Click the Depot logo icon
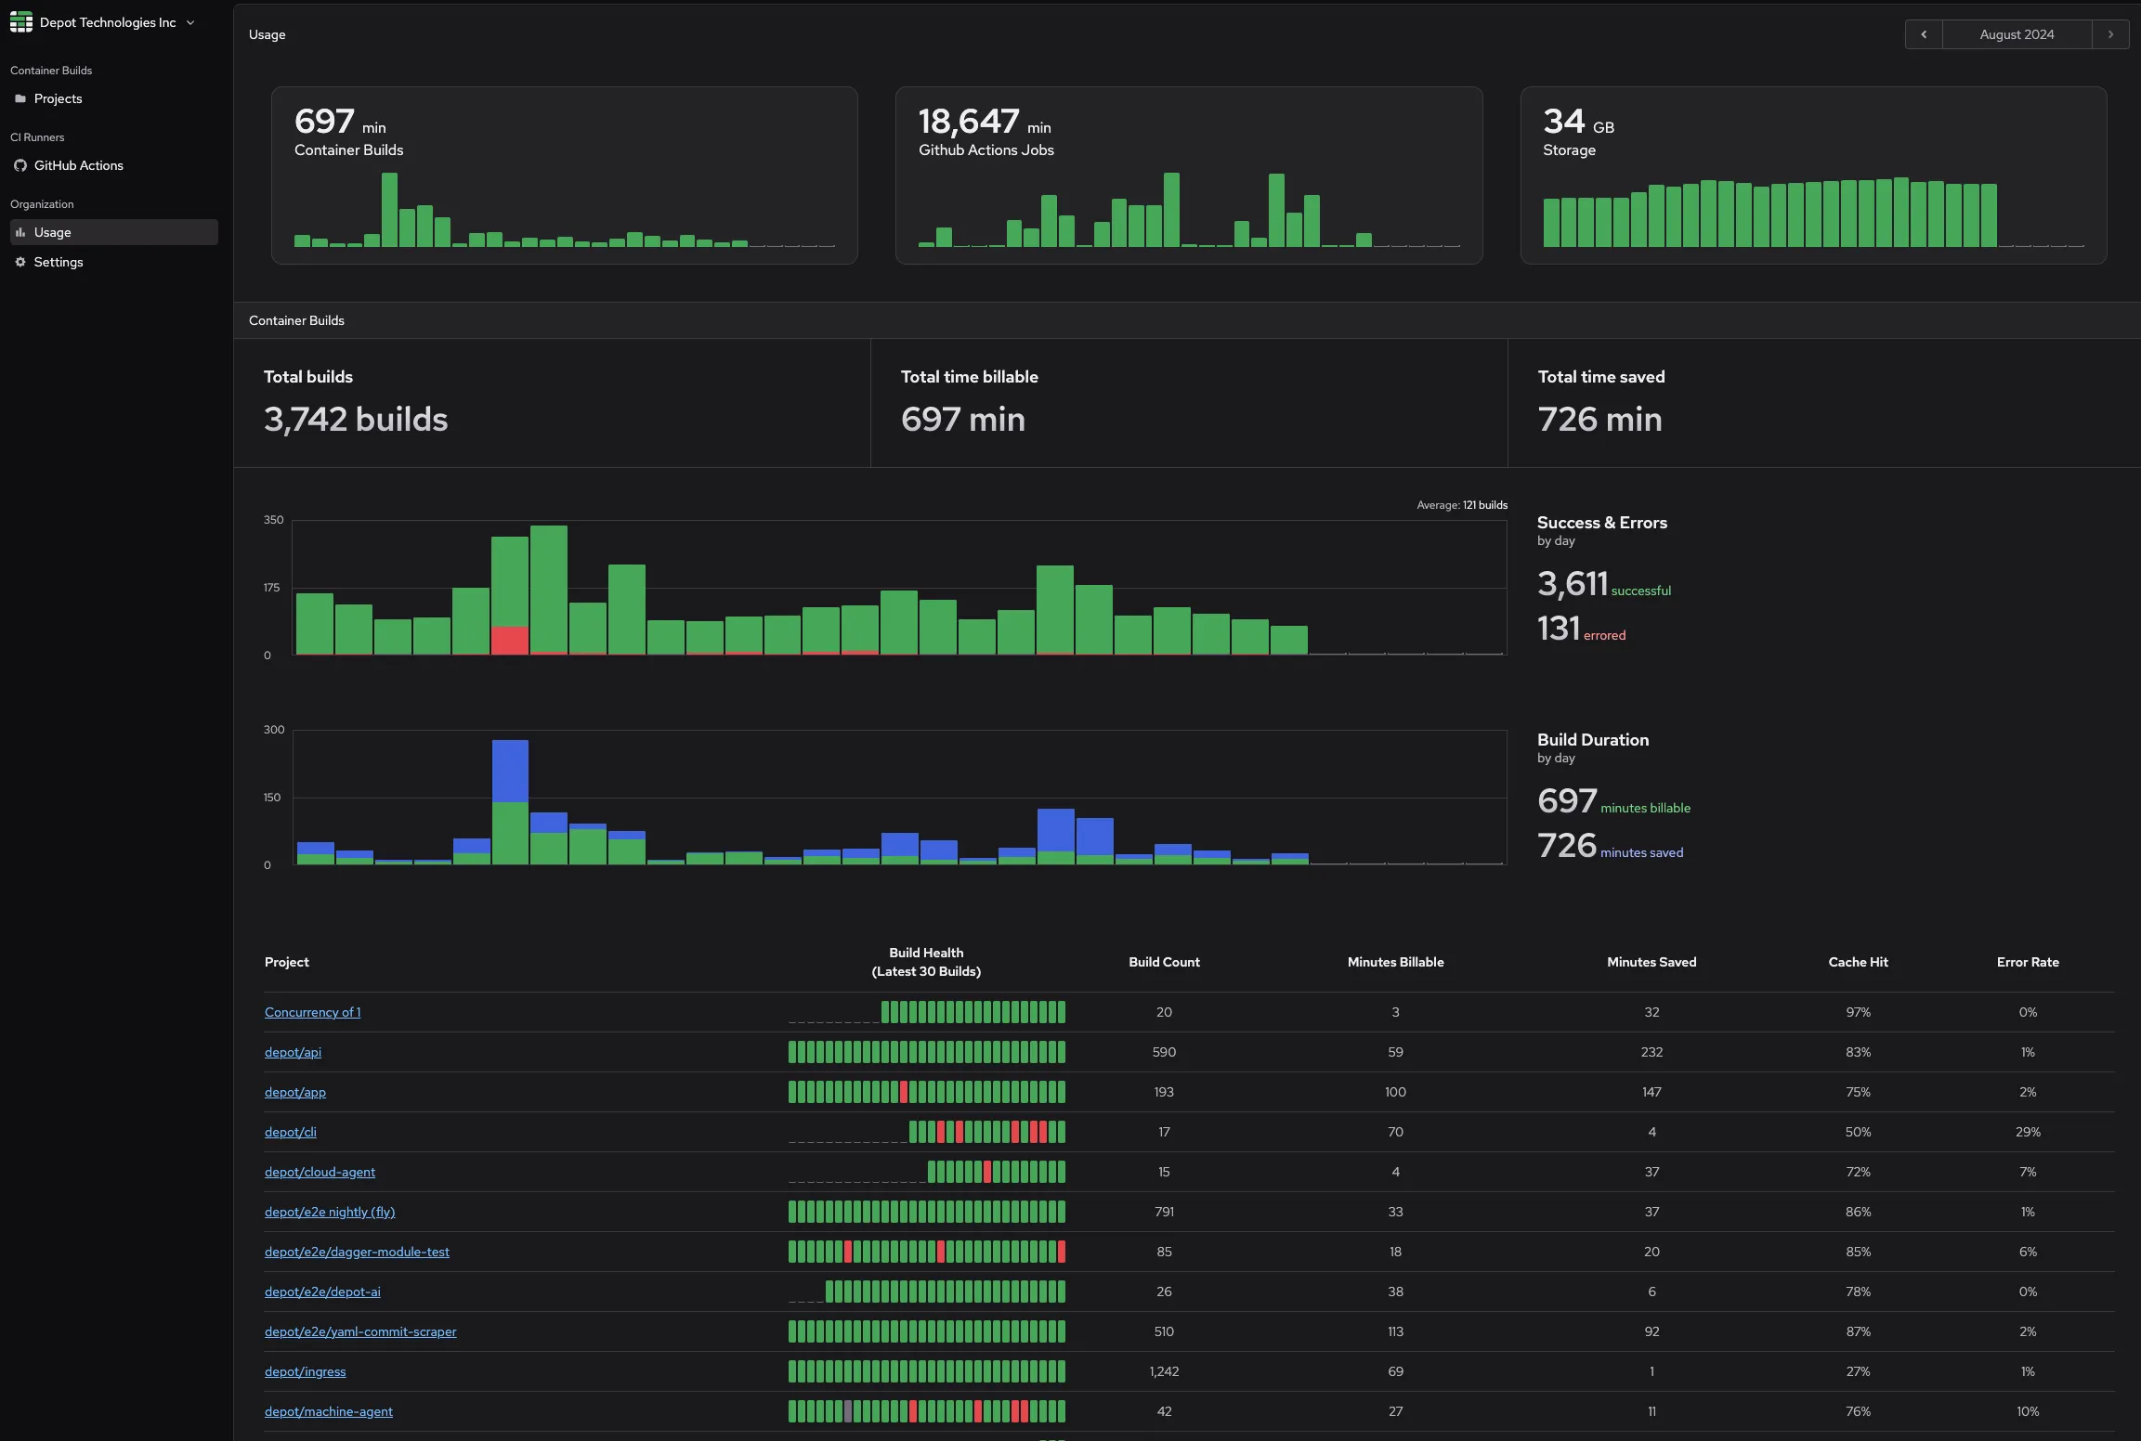This screenshot has height=1441, width=2141. [x=20, y=21]
